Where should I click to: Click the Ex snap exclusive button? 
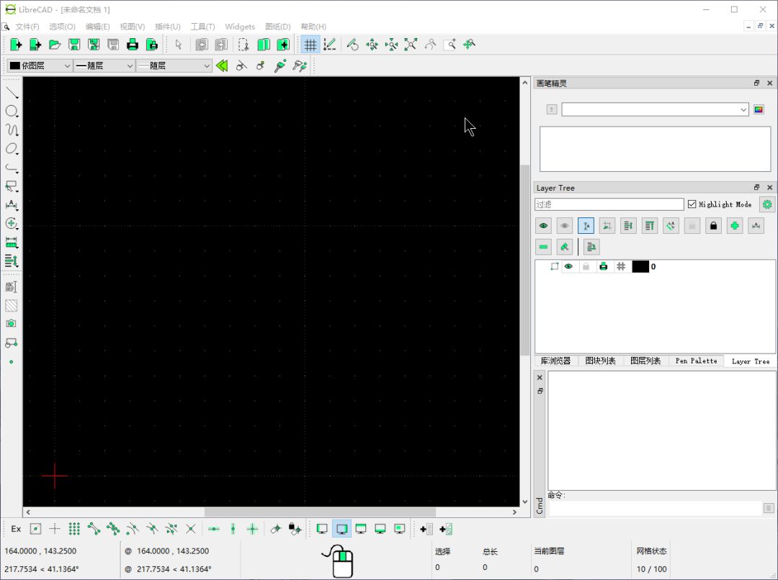(16, 529)
